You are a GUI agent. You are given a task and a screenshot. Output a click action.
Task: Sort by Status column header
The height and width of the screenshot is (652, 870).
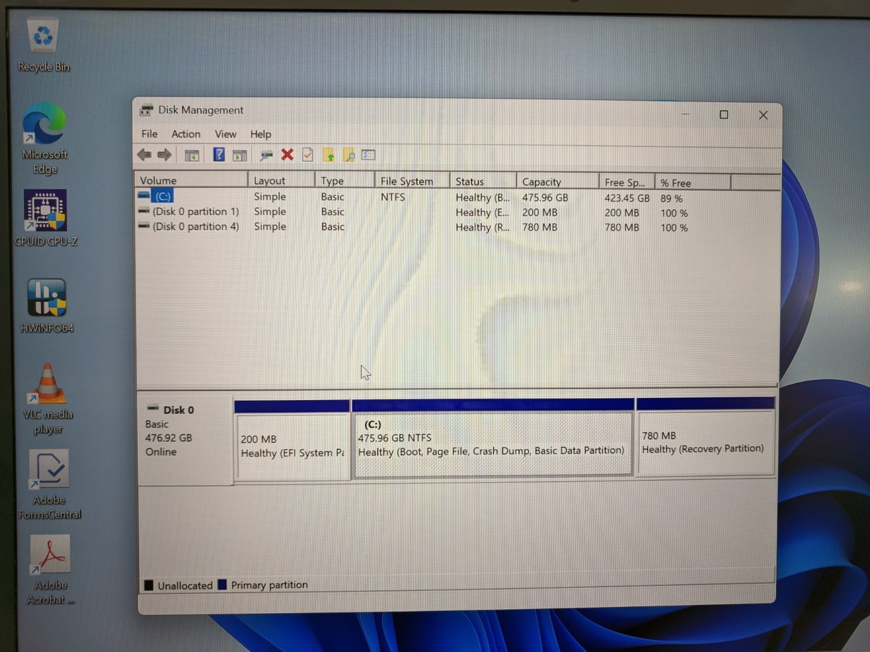(483, 181)
